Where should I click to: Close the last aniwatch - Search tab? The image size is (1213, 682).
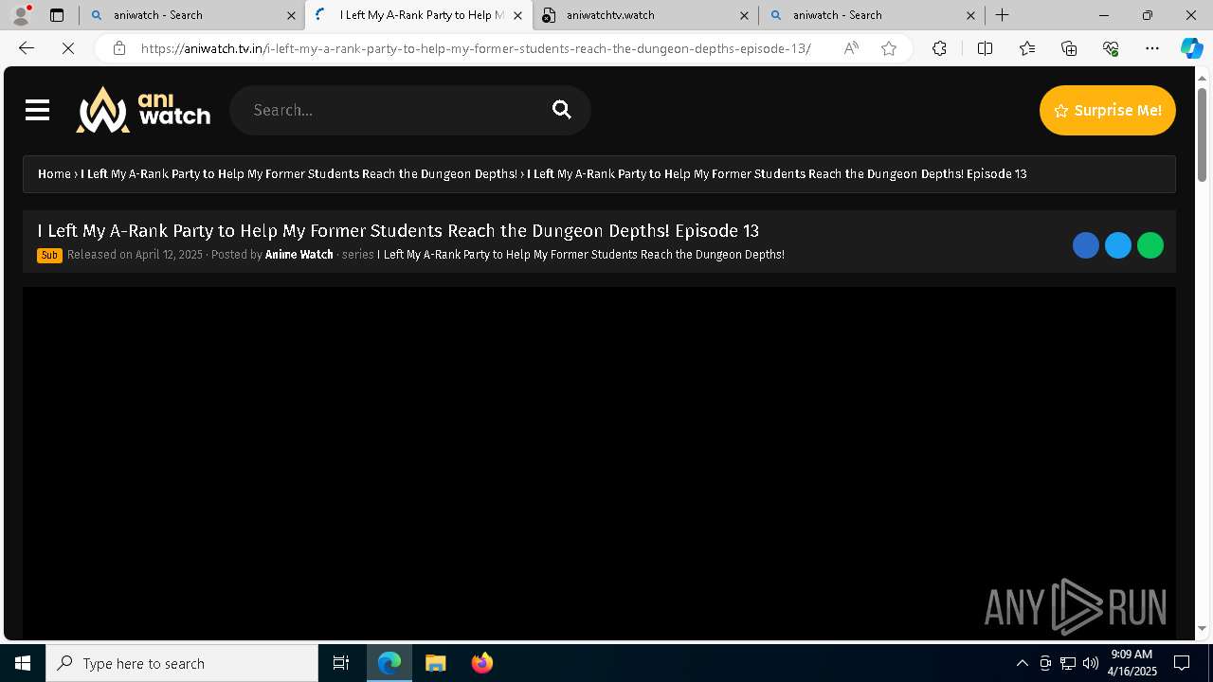click(970, 15)
